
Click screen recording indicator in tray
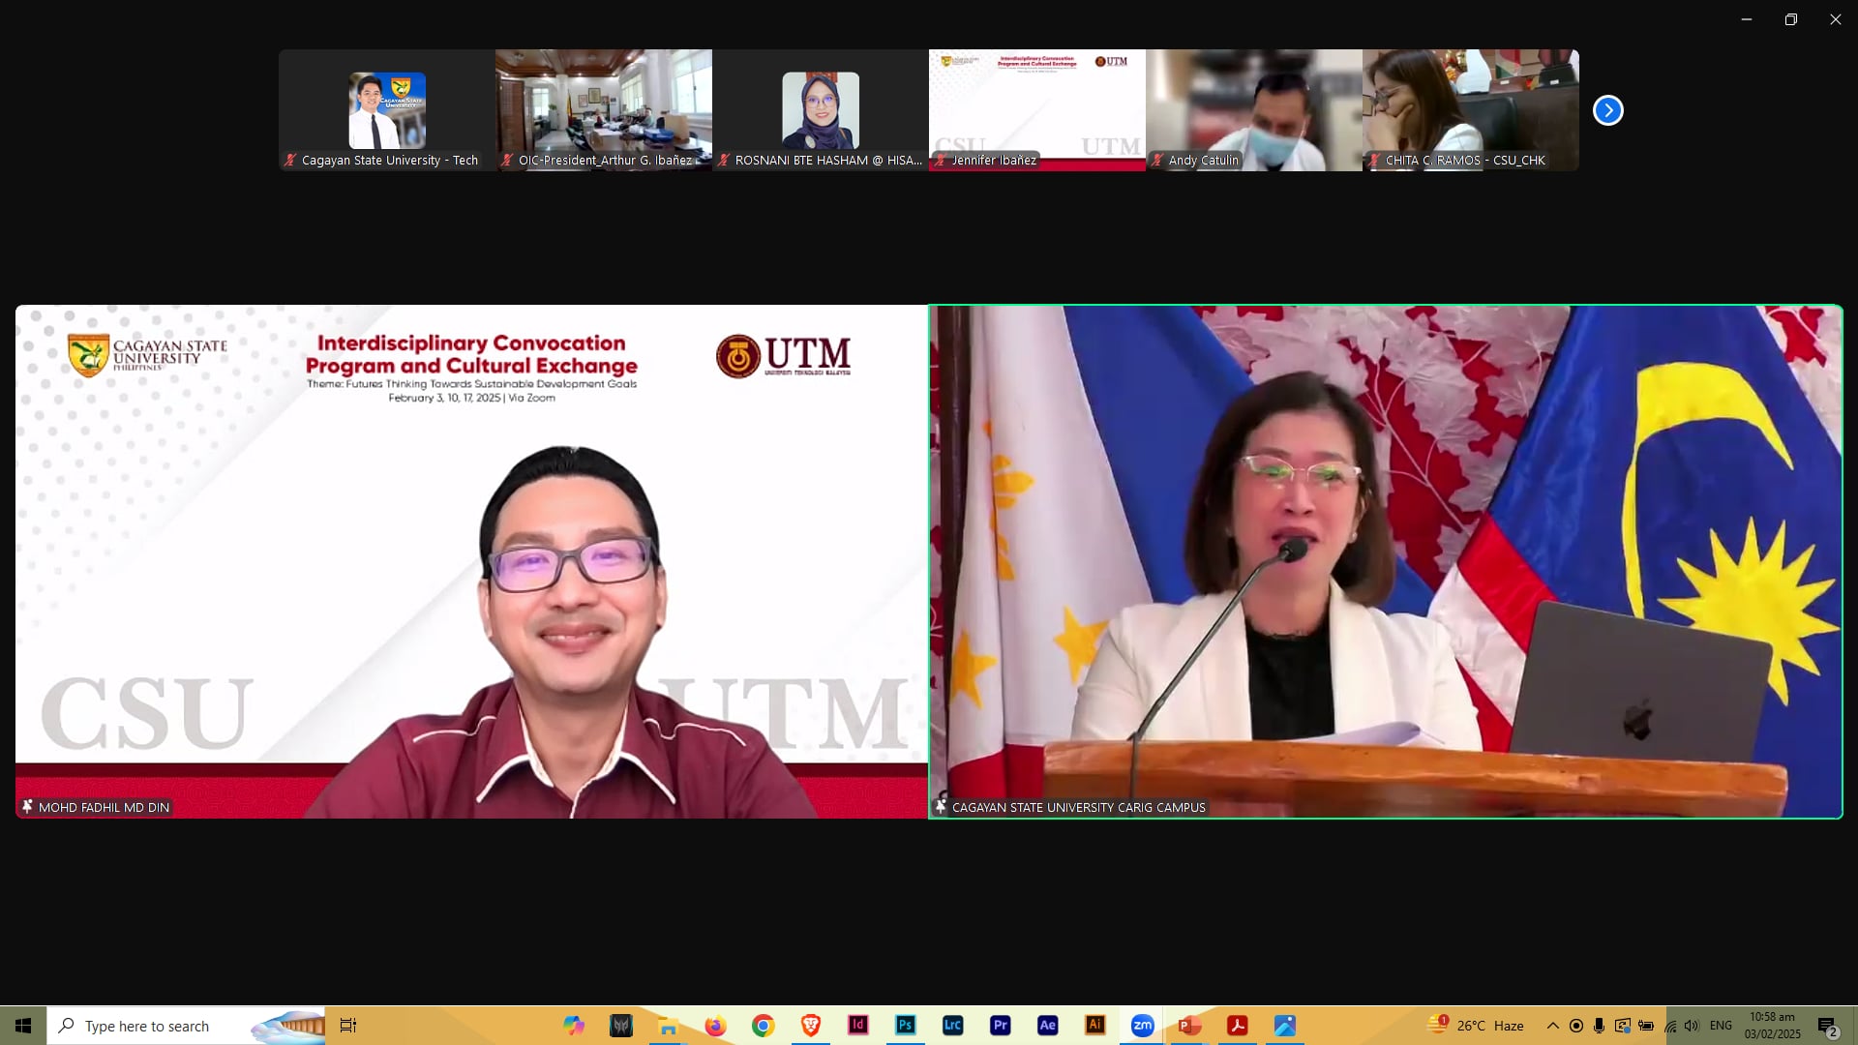click(1575, 1026)
